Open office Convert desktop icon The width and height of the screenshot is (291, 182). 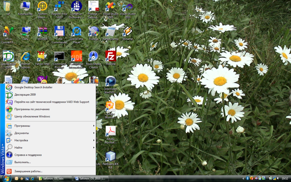click(x=8, y=35)
